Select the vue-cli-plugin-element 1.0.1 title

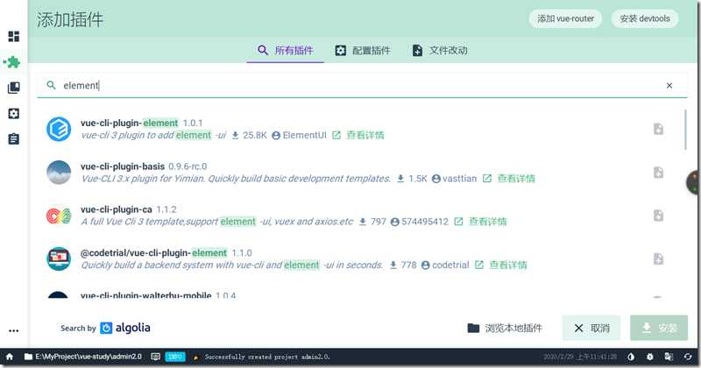tap(141, 123)
